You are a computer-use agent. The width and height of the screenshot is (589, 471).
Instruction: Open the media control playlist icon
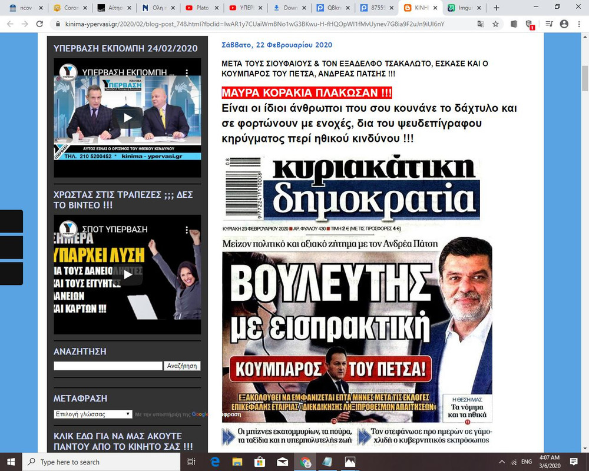pos(549,24)
